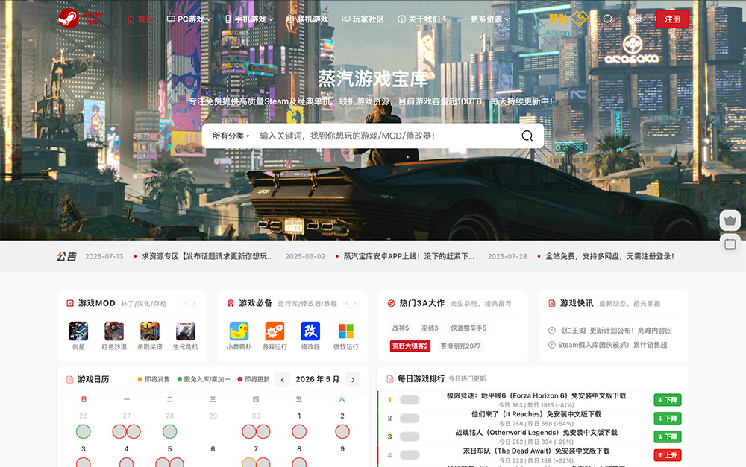Open news 《仁王3》更新计划公布
746x467 pixels.
pyautogui.click(x=615, y=331)
